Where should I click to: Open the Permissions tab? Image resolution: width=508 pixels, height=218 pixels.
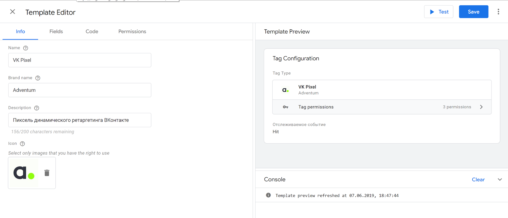coord(132,31)
